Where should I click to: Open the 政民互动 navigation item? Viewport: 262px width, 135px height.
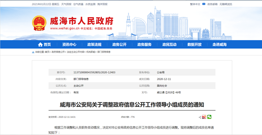point(169,44)
